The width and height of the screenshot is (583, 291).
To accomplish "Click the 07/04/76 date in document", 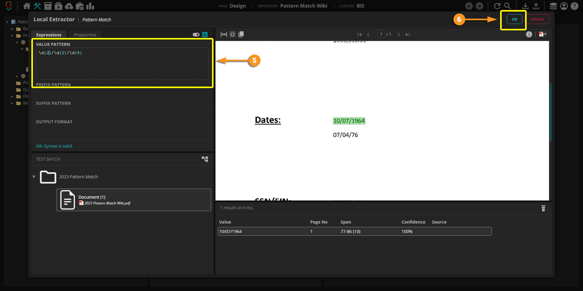I will 345,135.
